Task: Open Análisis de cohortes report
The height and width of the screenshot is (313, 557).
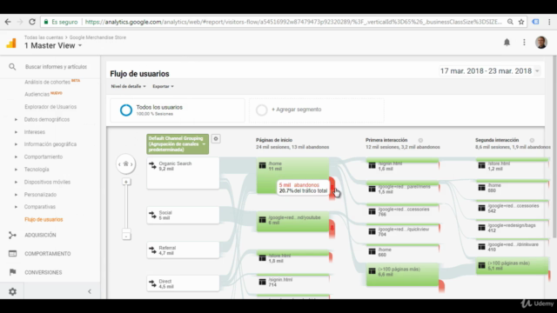Action: pyautogui.click(x=47, y=82)
